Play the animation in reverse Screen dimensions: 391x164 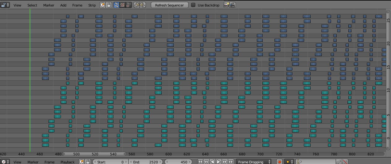pos(212,162)
